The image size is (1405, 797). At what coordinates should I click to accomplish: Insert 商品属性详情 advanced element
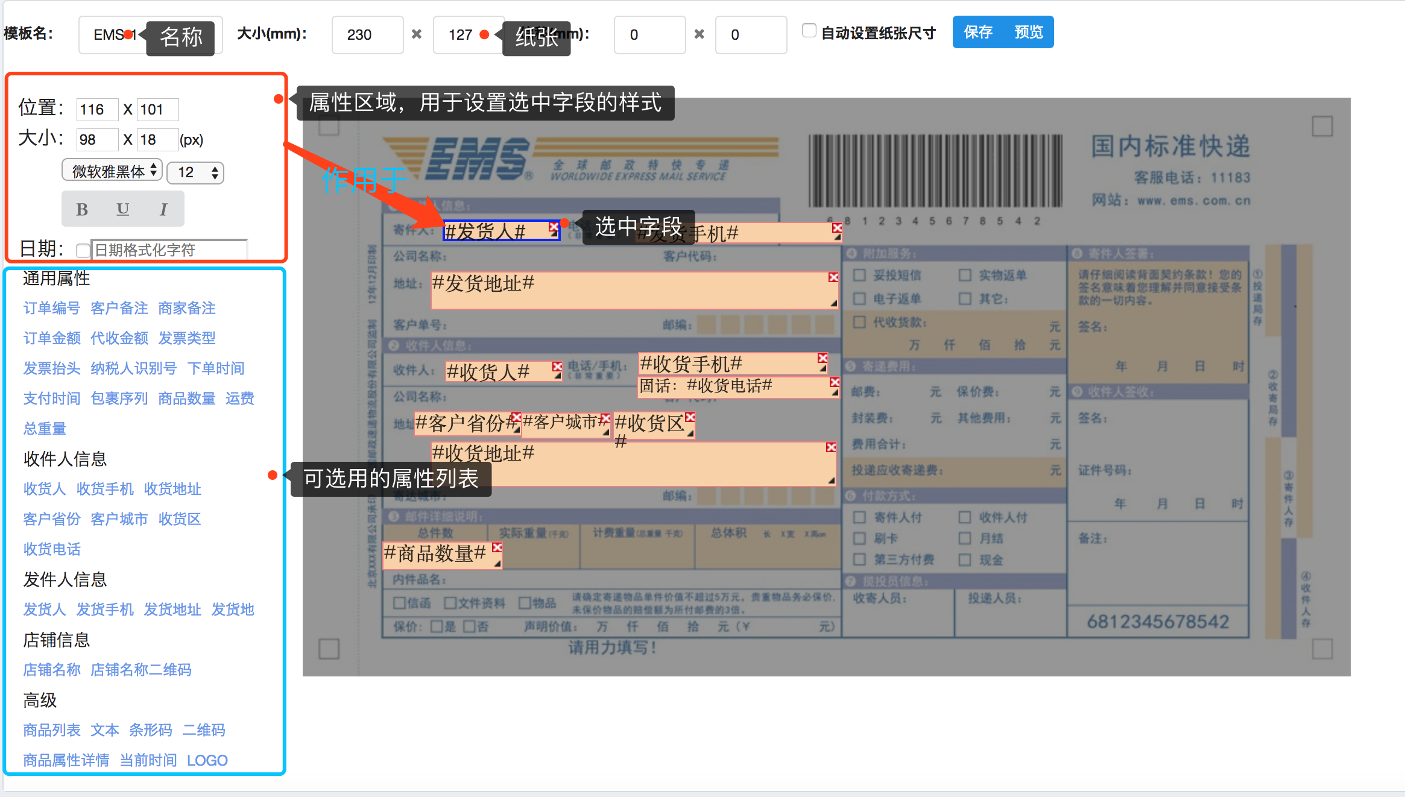(66, 760)
